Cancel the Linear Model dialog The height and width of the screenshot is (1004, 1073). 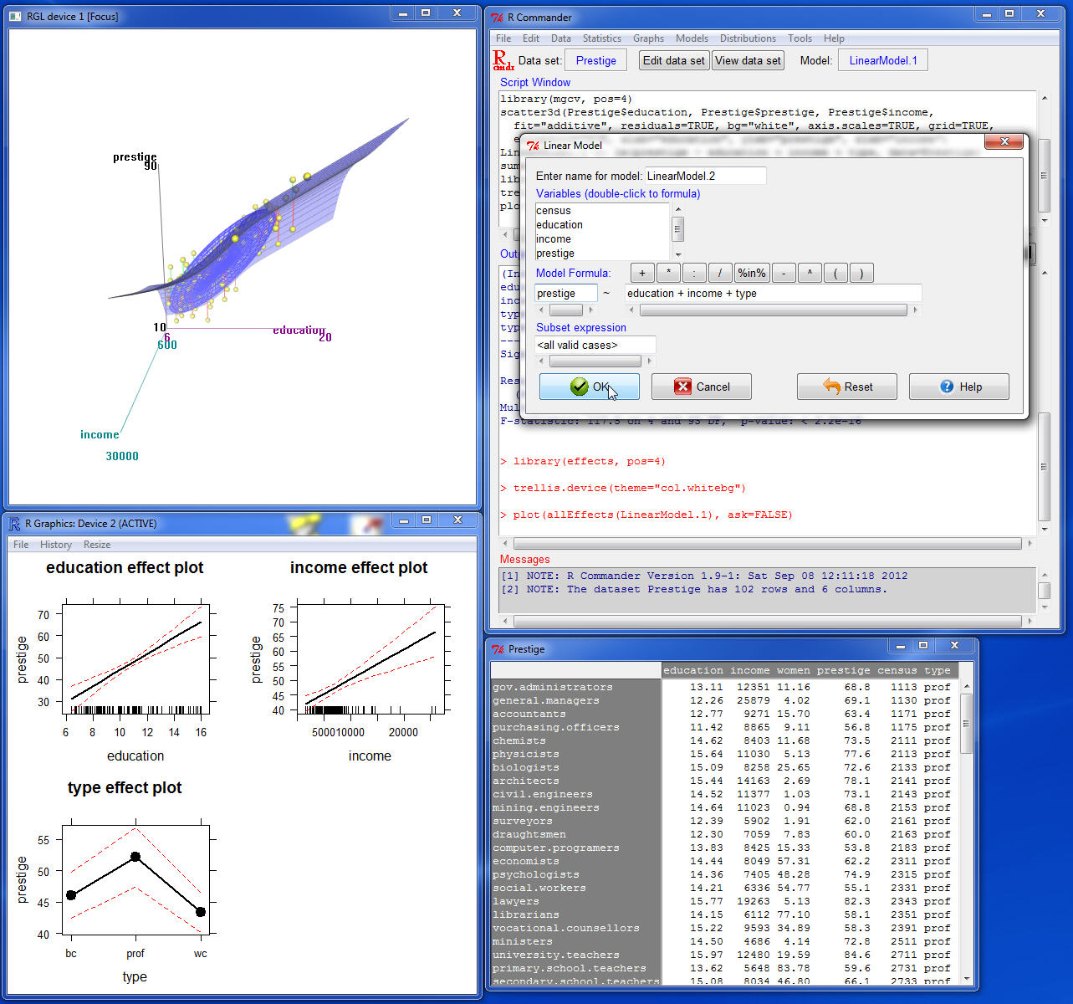pos(702,387)
